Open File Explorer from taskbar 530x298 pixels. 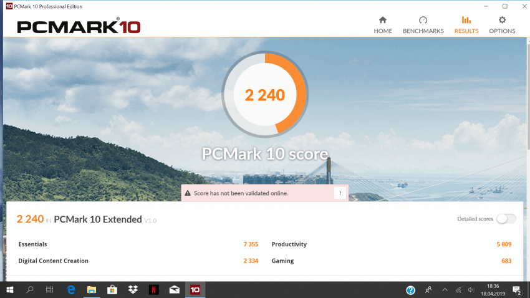[x=91, y=290]
